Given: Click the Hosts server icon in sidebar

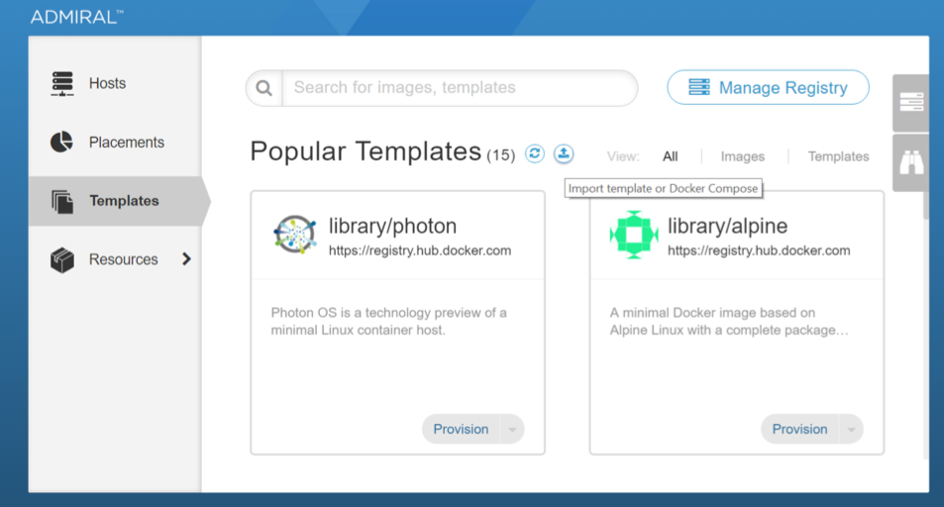Looking at the screenshot, I should 62,84.
